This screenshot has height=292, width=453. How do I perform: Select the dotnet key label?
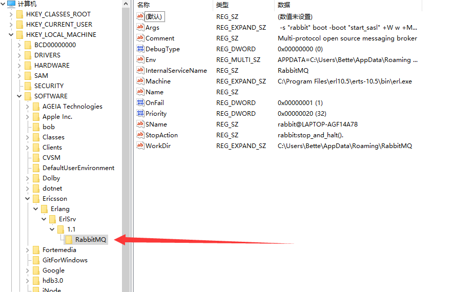[52, 189]
